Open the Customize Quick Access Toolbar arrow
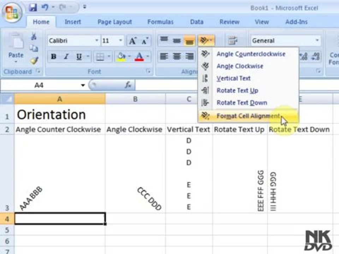The image size is (339, 254). coord(84,7)
